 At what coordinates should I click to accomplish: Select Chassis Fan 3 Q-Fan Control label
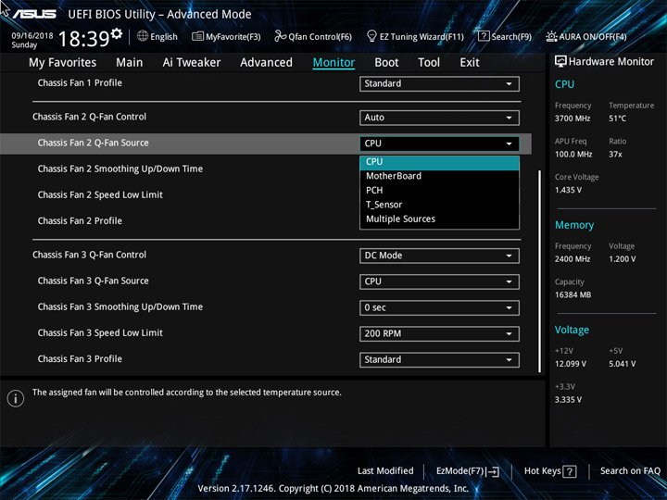pyautogui.click(x=89, y=255)
